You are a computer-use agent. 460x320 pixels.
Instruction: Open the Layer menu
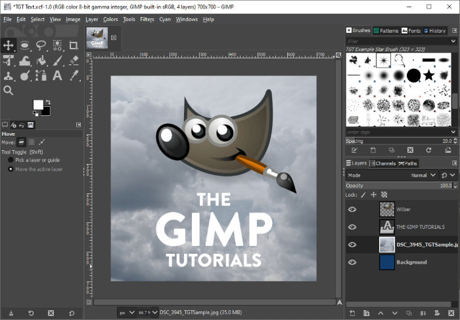[x=91, y=19]
